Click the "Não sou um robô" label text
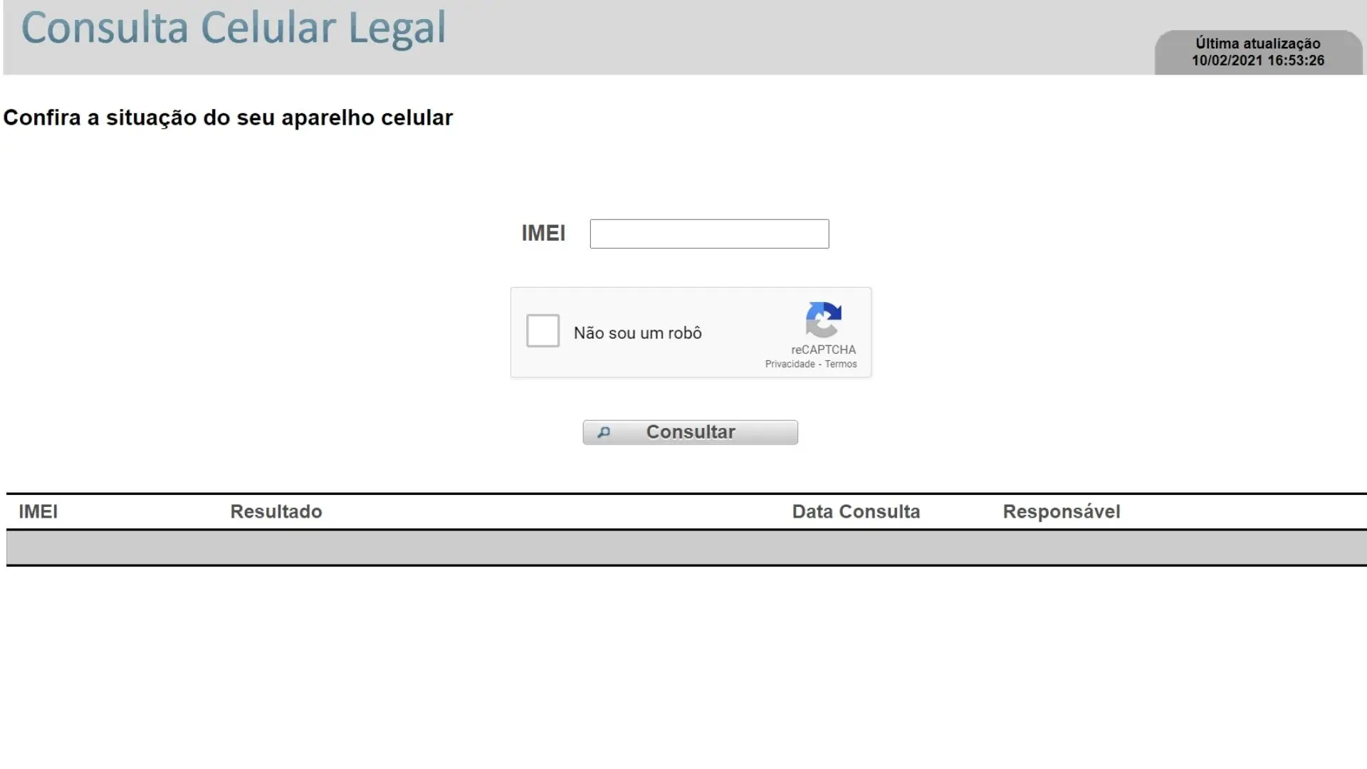Screen dimensions: 1367x769 pos(638,333)
